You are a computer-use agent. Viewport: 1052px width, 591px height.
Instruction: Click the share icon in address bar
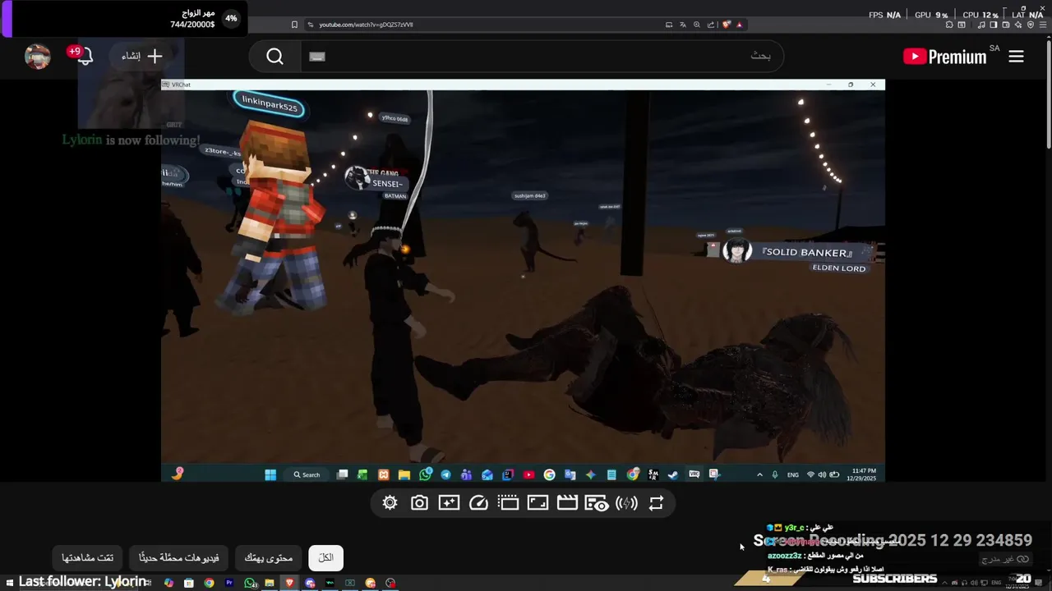[x=711, y=25]
